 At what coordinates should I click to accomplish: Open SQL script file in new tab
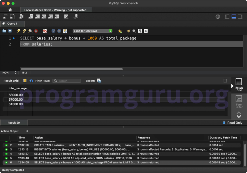12,17
